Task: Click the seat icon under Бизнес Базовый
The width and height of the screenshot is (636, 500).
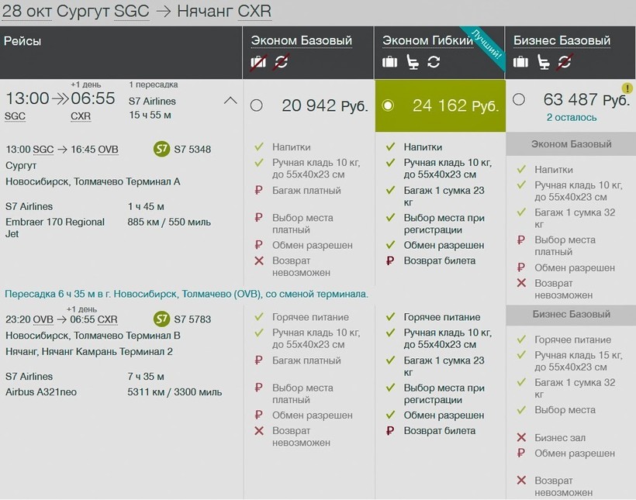Action: (544, 62)
